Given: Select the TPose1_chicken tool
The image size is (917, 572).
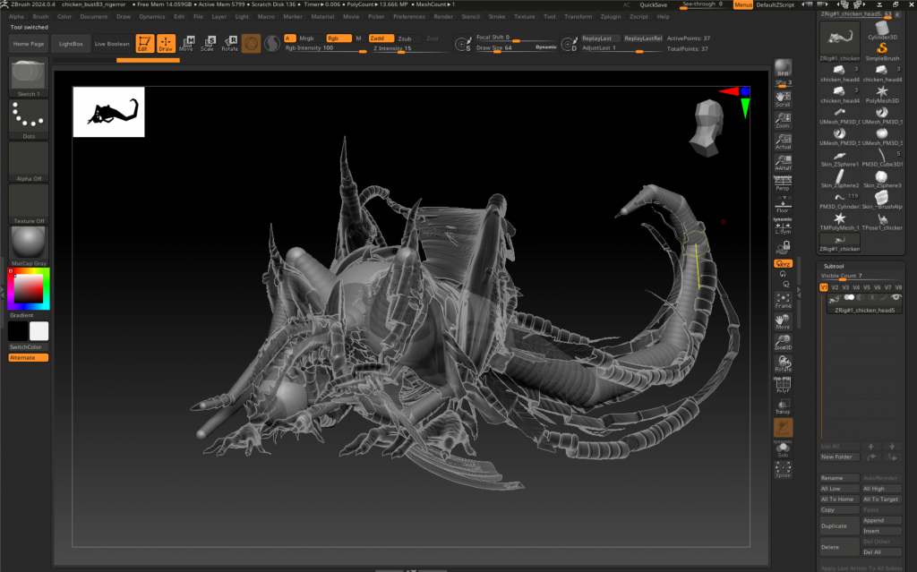Looking at the screenshot, I should 882,222.
